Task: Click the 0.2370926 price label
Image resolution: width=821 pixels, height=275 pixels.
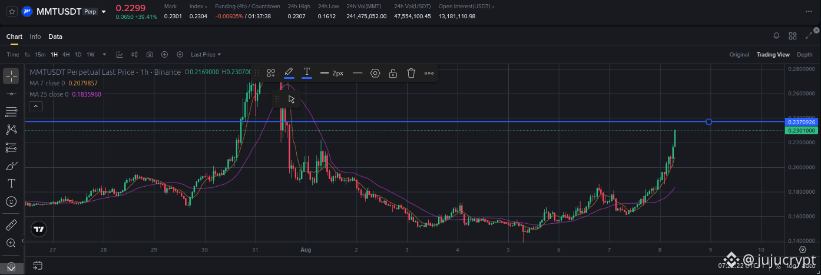Action: pyautogui.click(x=802, y=122)
